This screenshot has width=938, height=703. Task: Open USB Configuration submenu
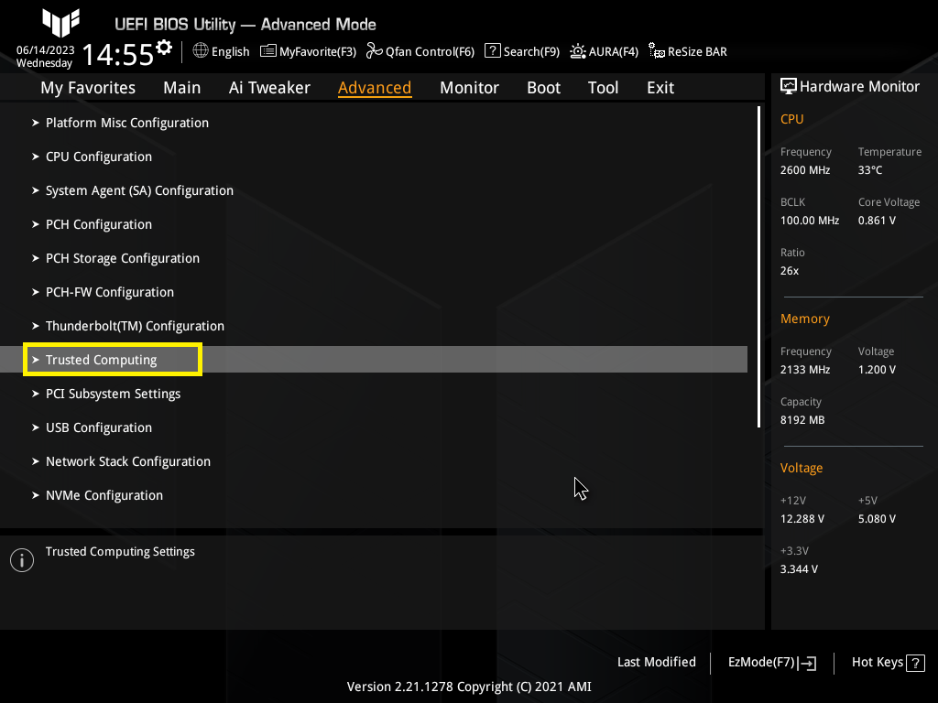(99, 427)
